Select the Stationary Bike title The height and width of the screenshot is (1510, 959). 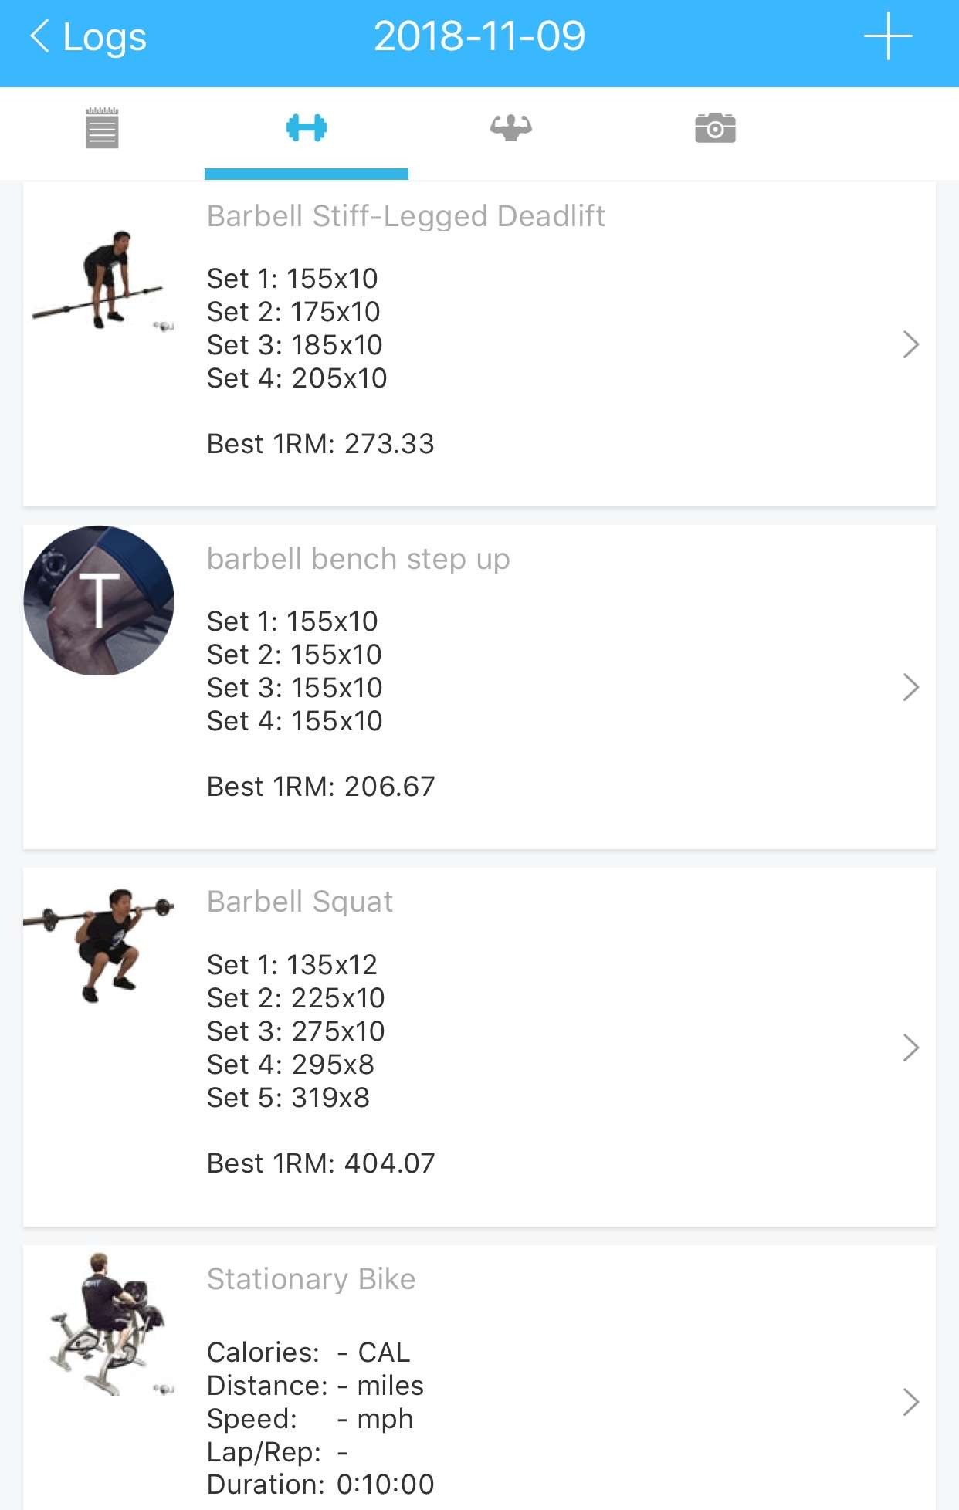[x=311, y=1279]
